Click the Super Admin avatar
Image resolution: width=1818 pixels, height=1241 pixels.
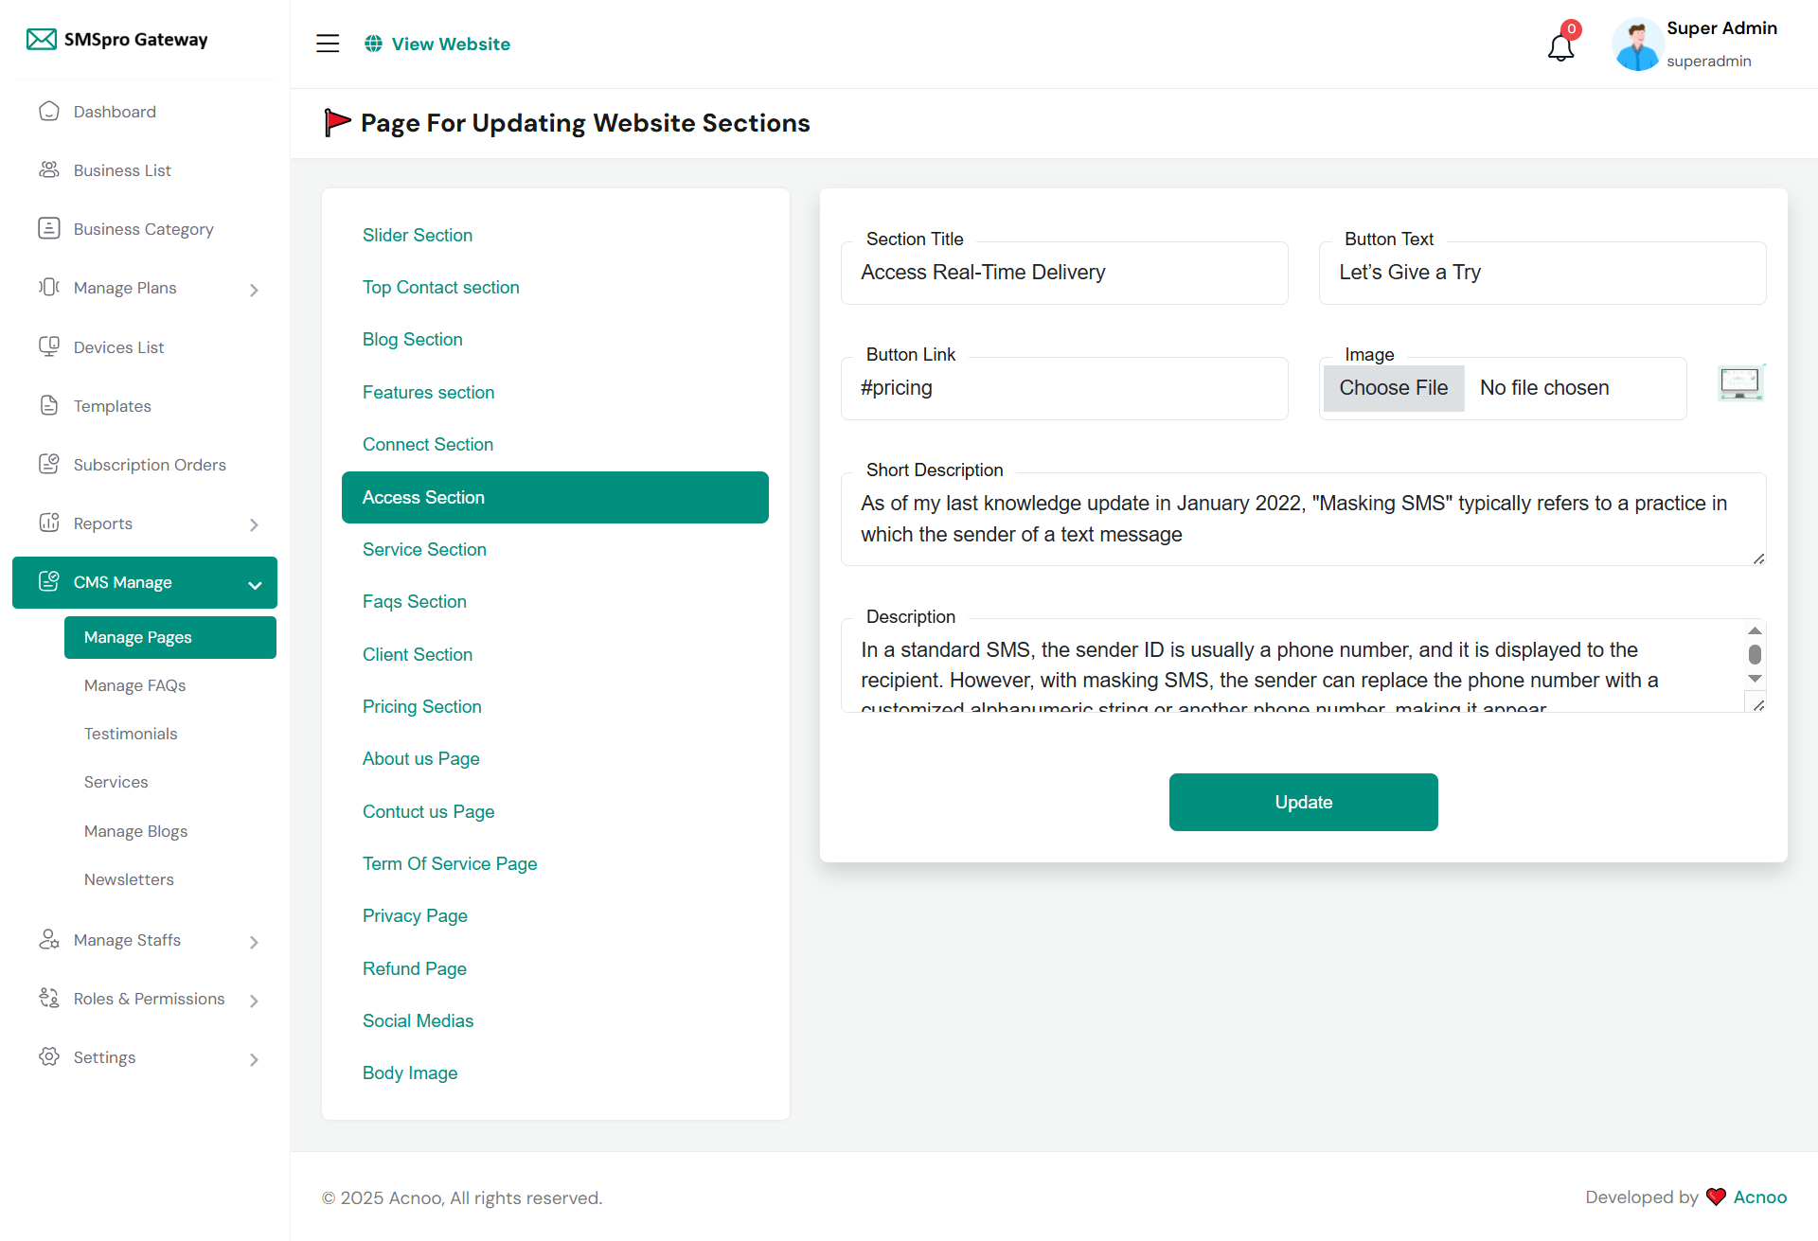tap(1636, 44)
